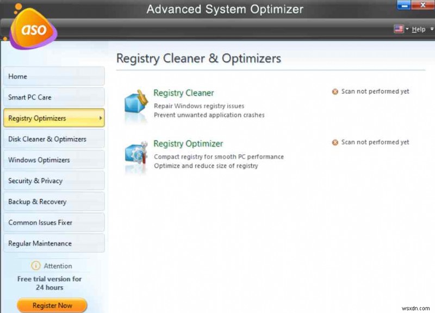
Task: Click the Advanced System Optimizer title text
Action: (225, 9)
